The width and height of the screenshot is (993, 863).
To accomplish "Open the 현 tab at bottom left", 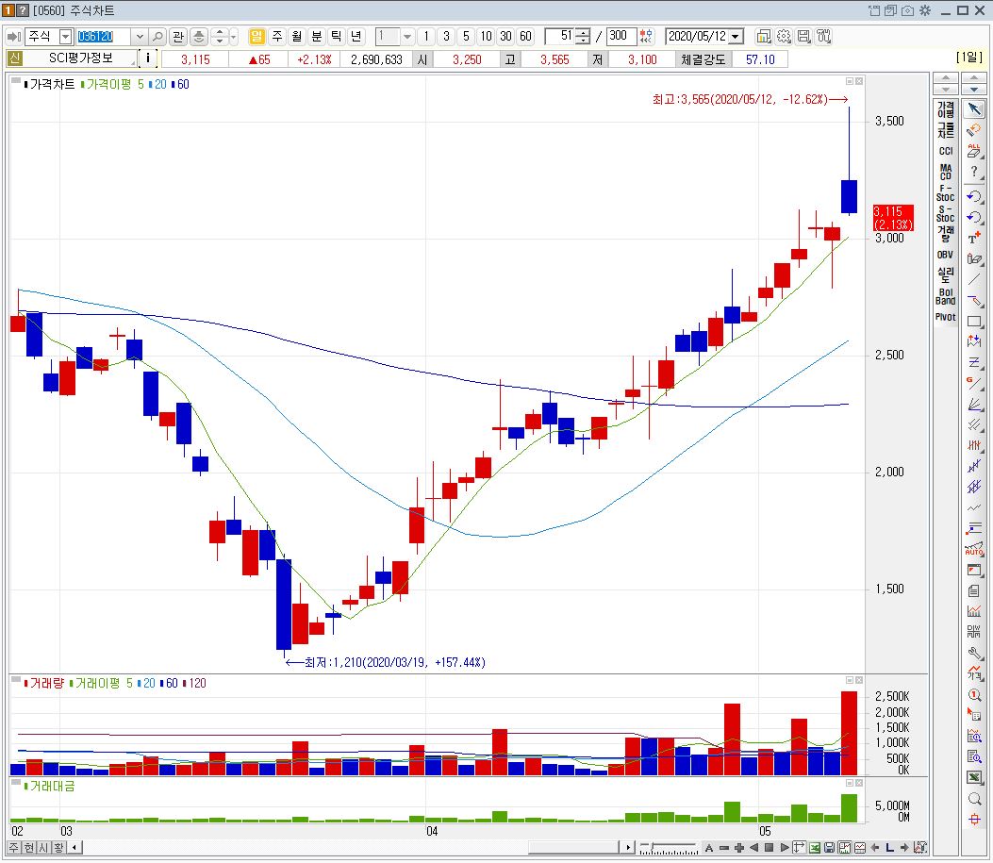I will [x=28, y=847].
